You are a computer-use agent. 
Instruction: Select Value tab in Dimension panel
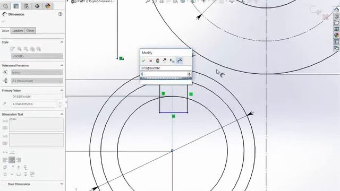tap(5, 31)
